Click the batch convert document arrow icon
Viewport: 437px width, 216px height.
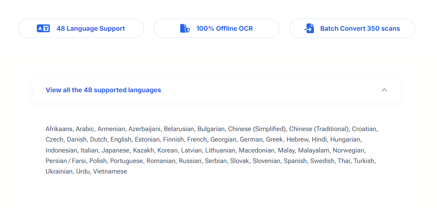coord(309,28)
